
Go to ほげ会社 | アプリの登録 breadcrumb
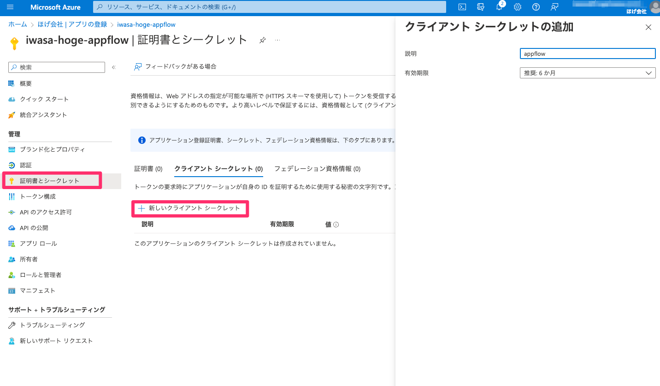coord(72,24)
